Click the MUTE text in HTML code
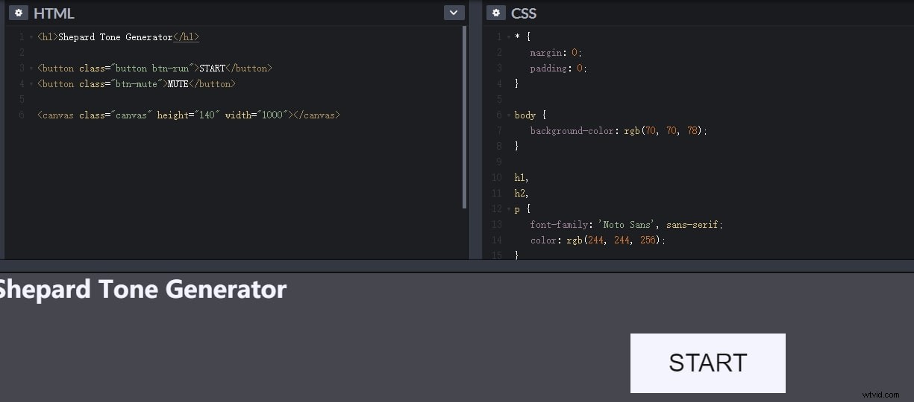Screen dimensions: 914x402 point(178,84)
